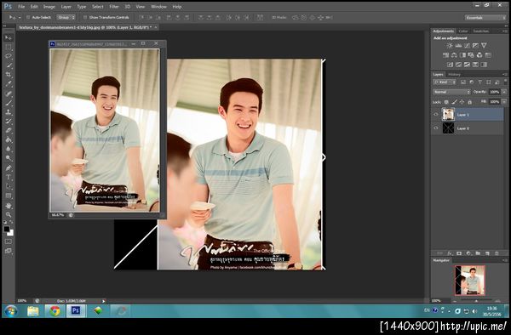Select the Move tool
Image resolution: width=511 pixels, height=335 pixels.
coord(9,37)
